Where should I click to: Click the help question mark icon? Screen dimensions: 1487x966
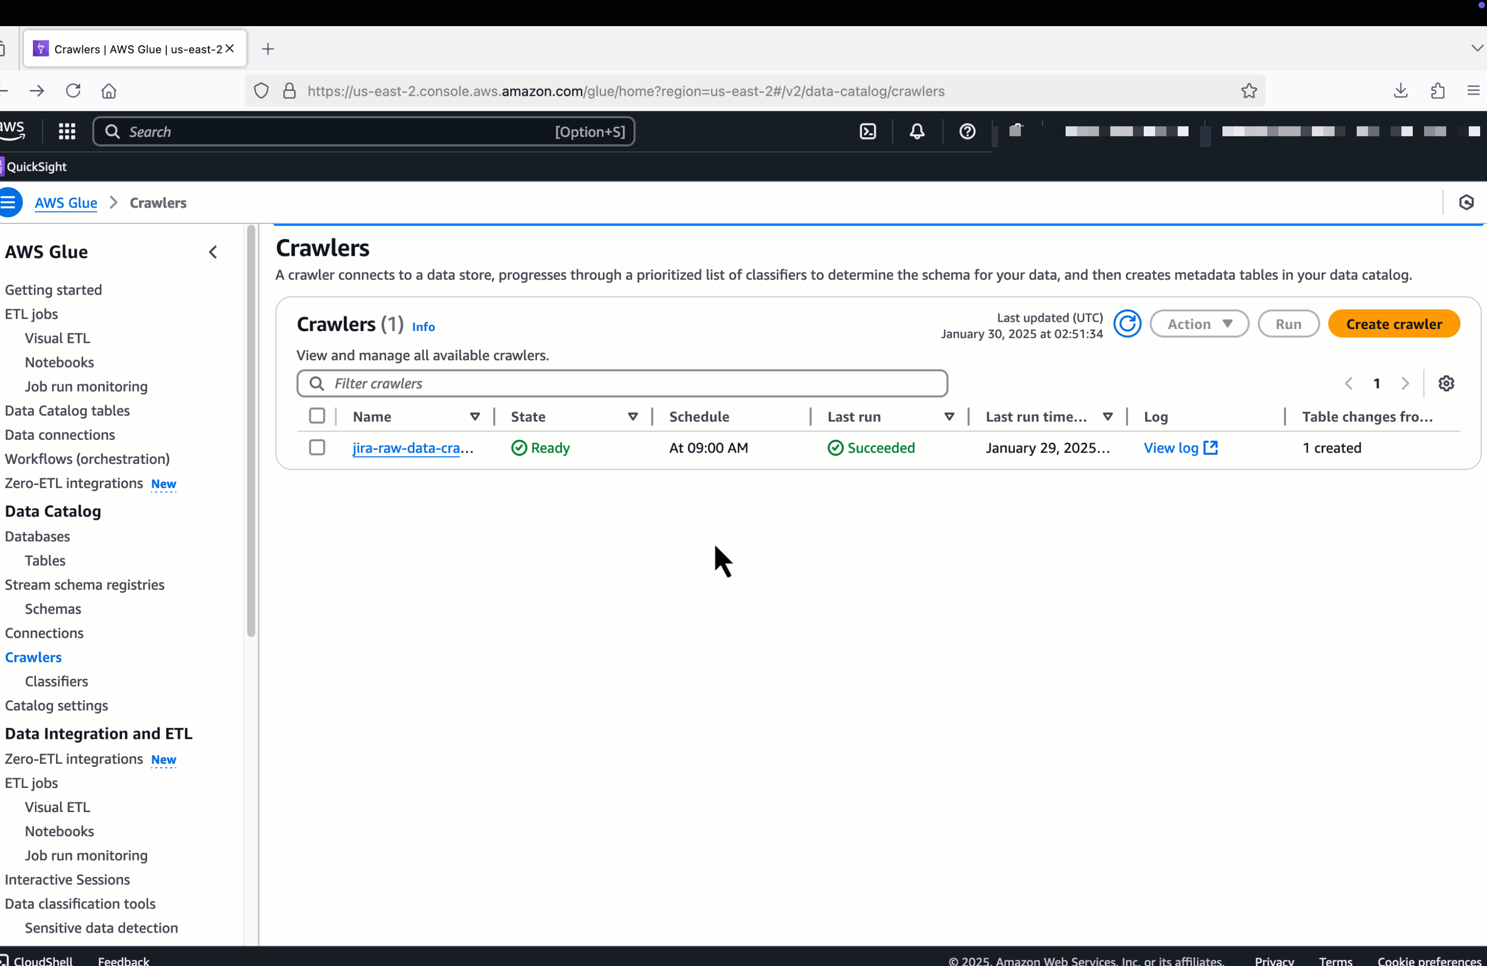[x=967, y=131]
